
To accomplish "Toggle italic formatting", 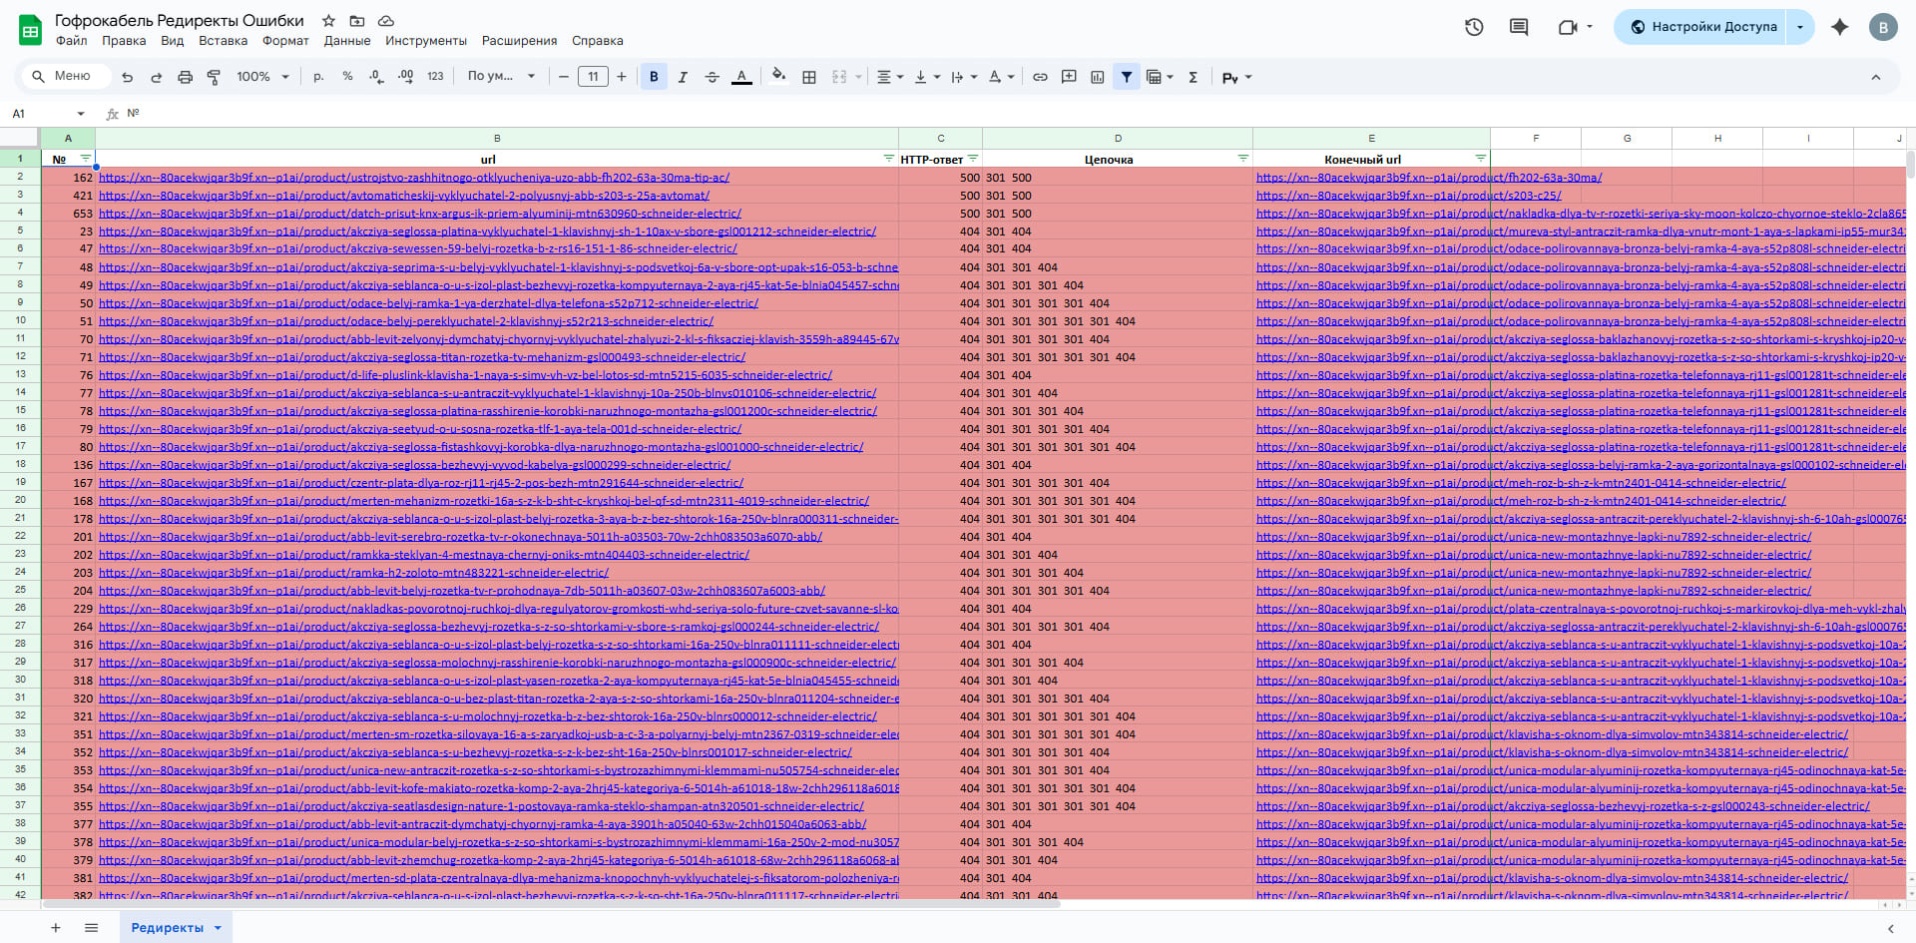I will [x=683, y=77].
